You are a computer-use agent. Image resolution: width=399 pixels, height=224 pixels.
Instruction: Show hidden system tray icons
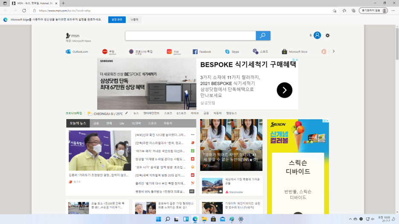click(350, 219)
